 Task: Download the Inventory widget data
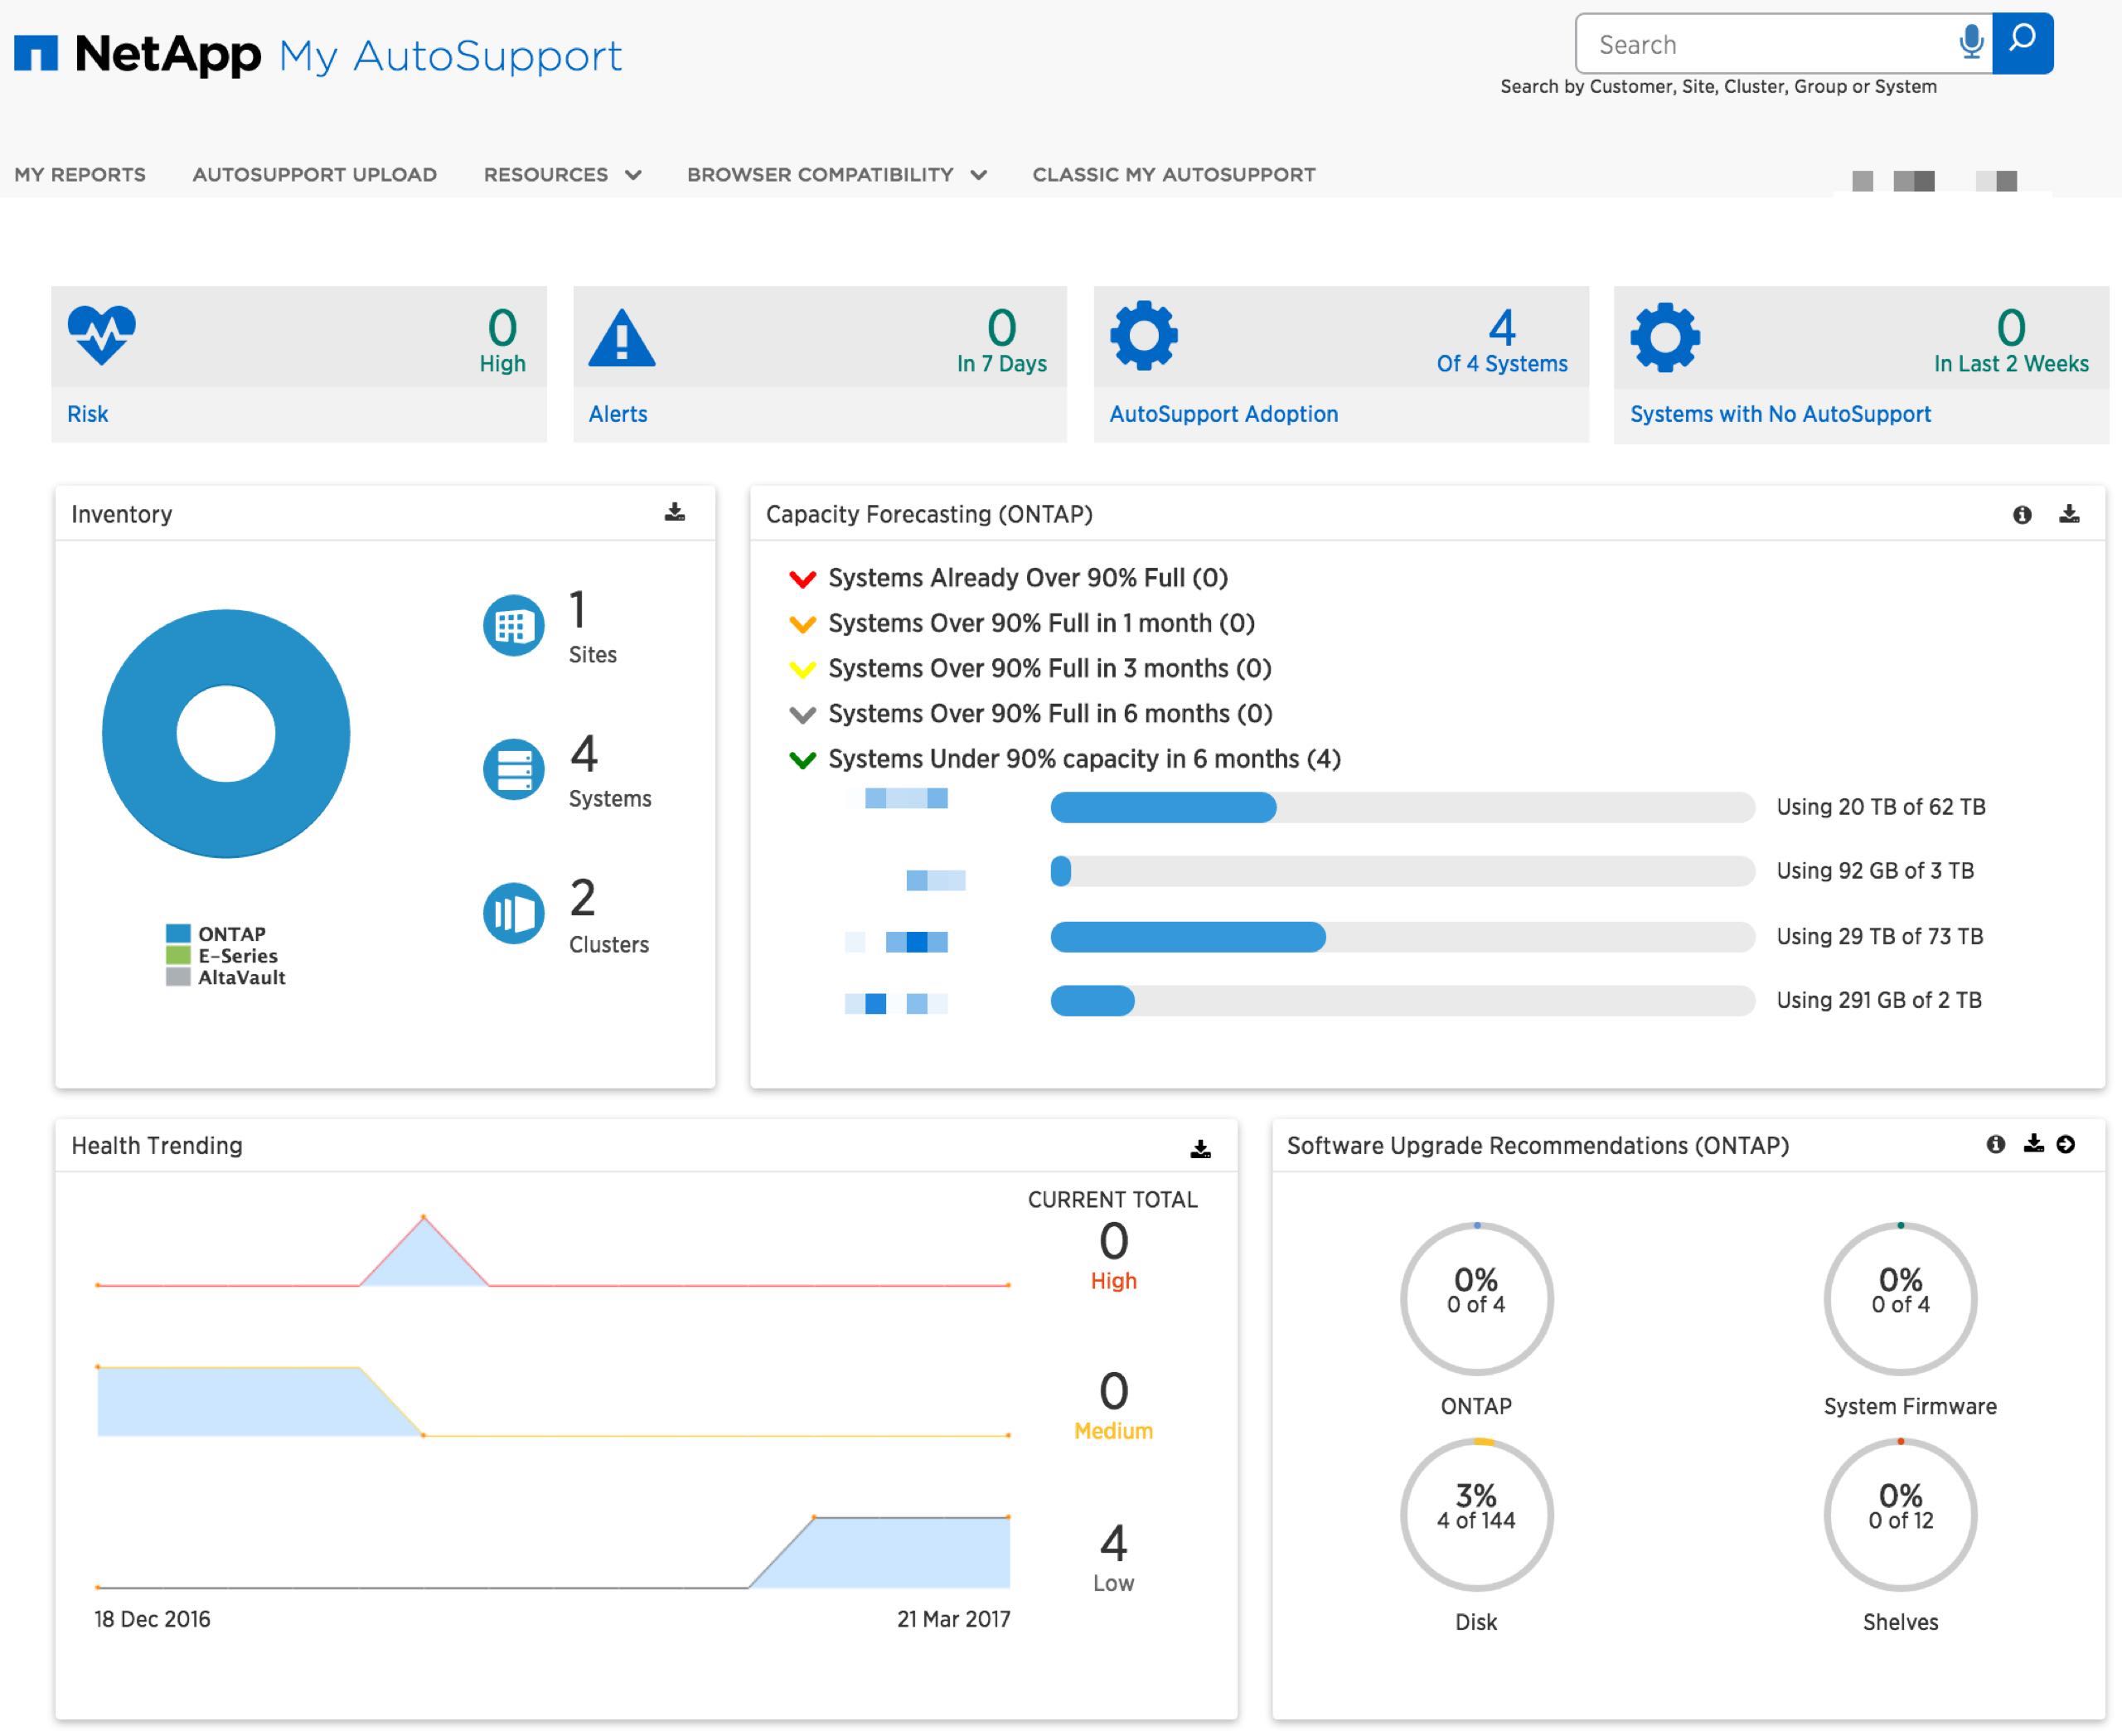675,512
